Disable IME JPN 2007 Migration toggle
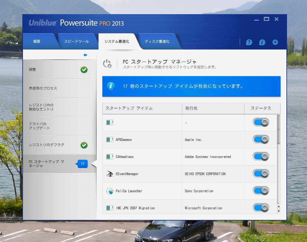The height and width of the screenshot is (242, 307). coord(261,208)
